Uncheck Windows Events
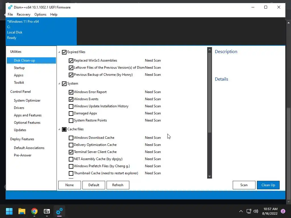 (x=71, y=99)
